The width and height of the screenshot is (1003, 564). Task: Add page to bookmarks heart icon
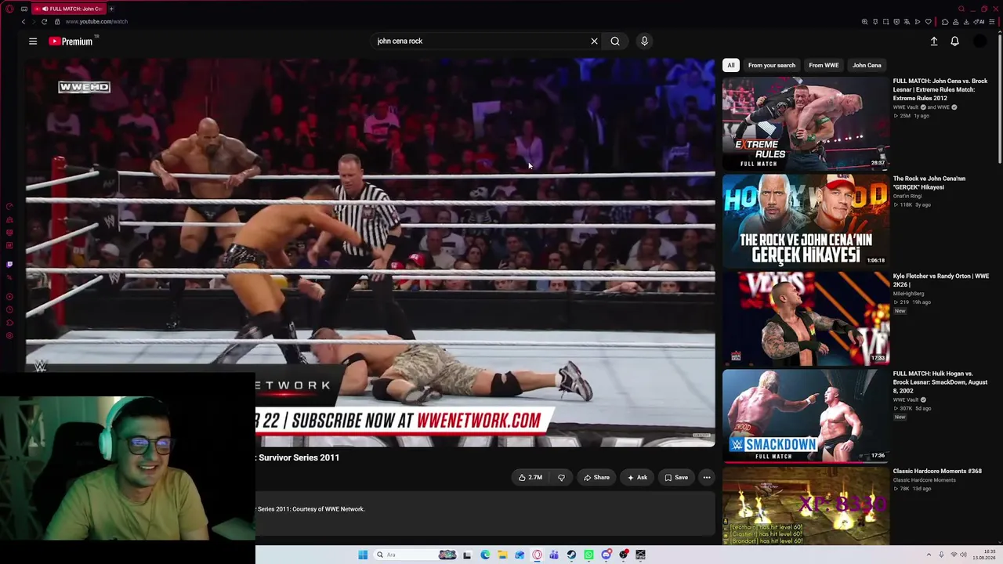point(929,22)
